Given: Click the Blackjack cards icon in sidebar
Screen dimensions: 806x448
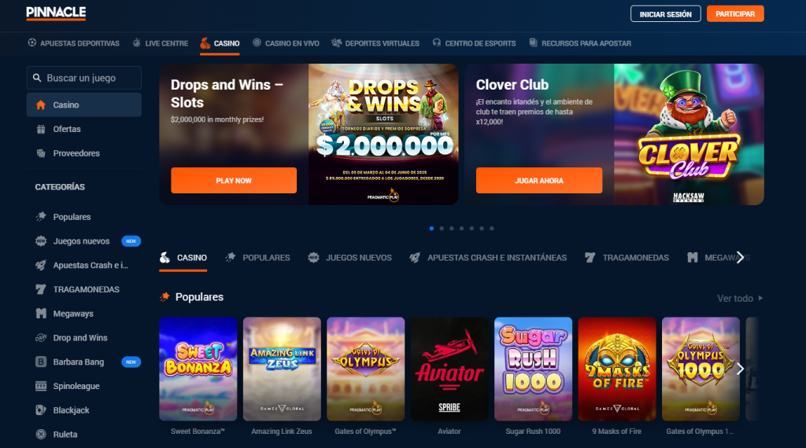Looking at the screenshot, I should click(41, 410).
